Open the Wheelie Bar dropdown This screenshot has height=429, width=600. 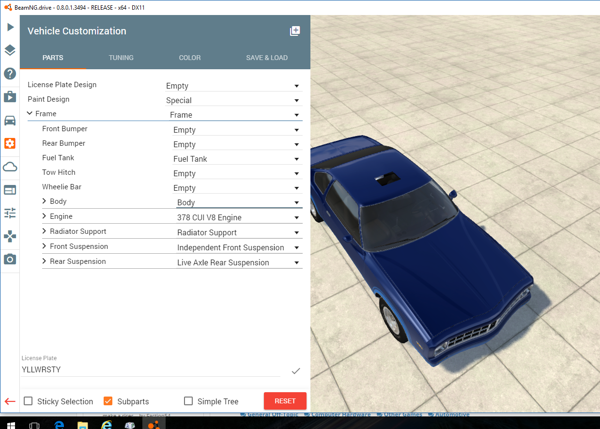tap(237, 188)
